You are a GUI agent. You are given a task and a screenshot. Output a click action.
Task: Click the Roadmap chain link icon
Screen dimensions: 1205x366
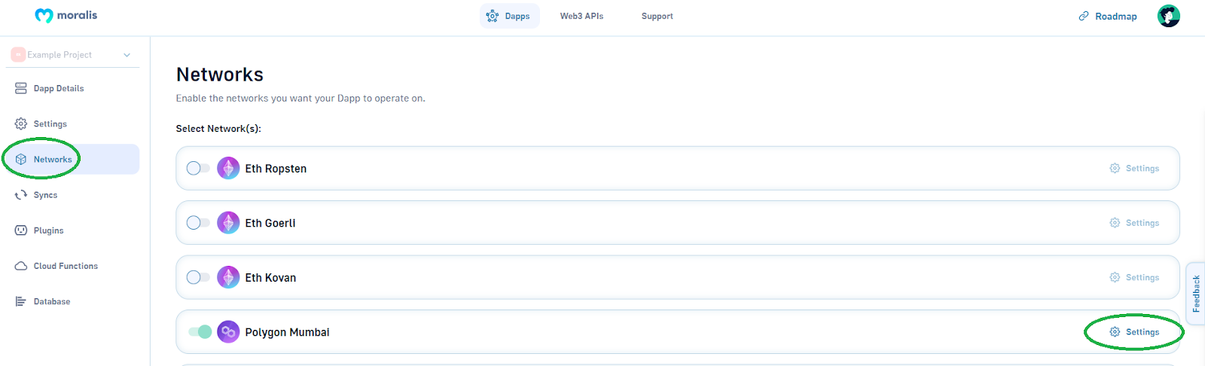pos(1084,16)
